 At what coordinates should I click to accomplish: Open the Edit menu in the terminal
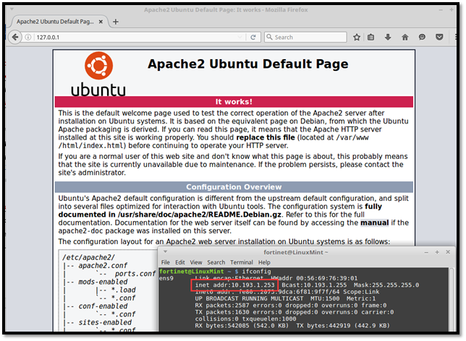click(179, 262)
